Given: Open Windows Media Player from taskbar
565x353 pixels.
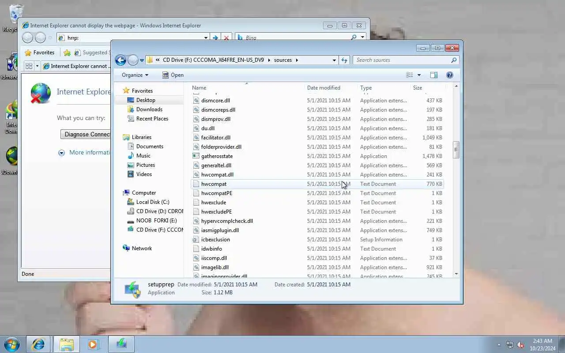Looking at the screenshot, I should click(93, 344).
